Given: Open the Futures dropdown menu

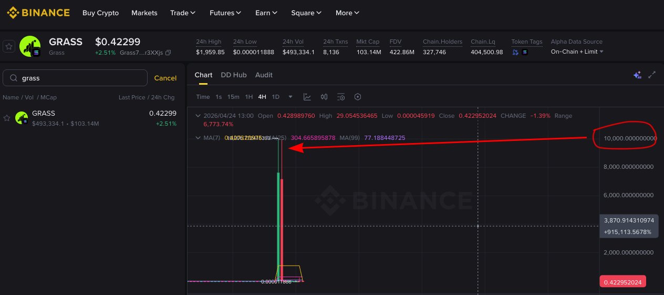Looking at the screenshot, I should click(225, 13).
